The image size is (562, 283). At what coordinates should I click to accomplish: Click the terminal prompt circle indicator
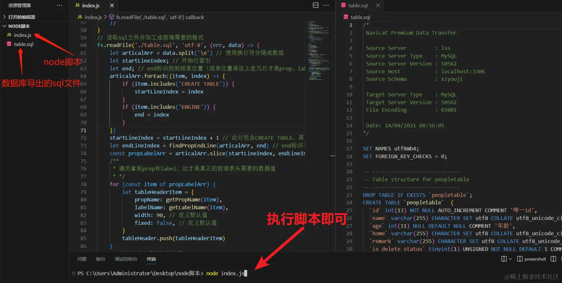(x=74, y=273)
